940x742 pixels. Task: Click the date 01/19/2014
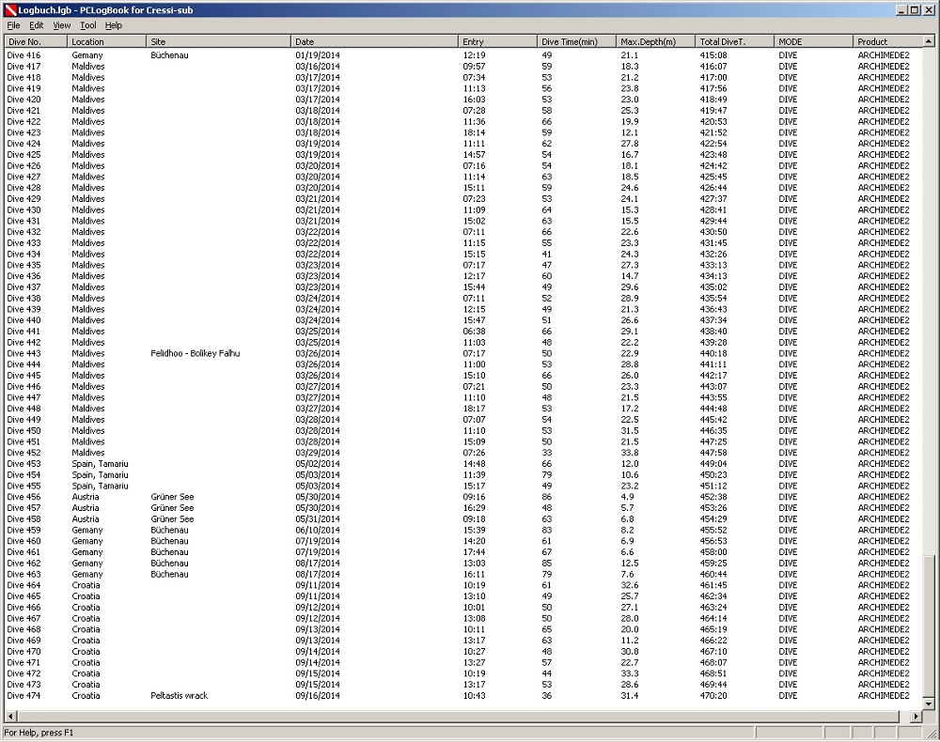[318, 55]
